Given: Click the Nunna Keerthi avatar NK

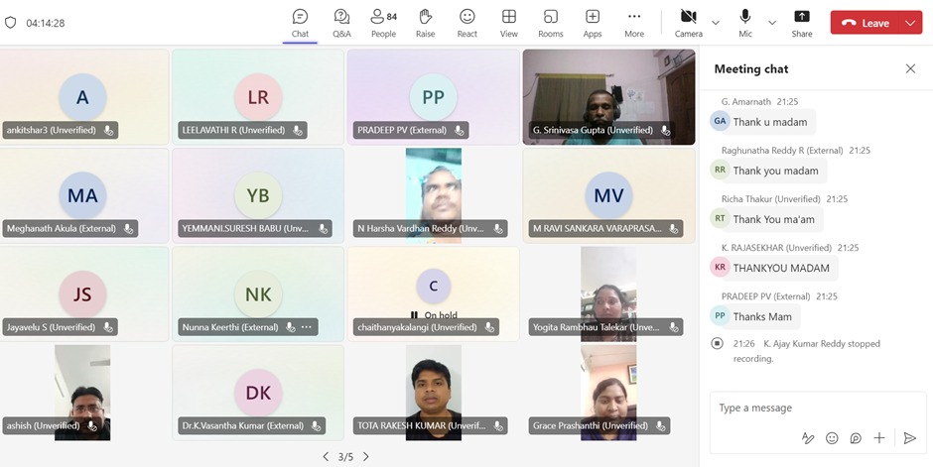Looking at the screenshot, I should pyautogui.click(x=258, y=294).
